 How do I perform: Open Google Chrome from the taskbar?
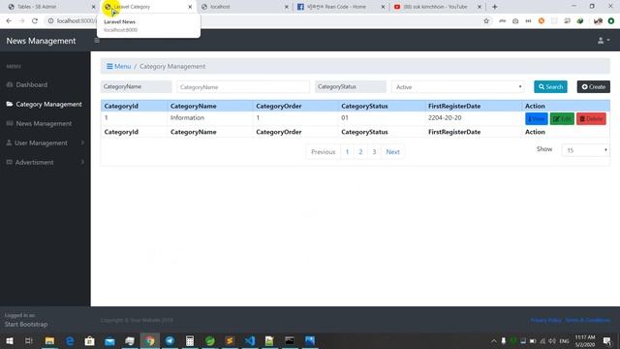tap(150, 340)
